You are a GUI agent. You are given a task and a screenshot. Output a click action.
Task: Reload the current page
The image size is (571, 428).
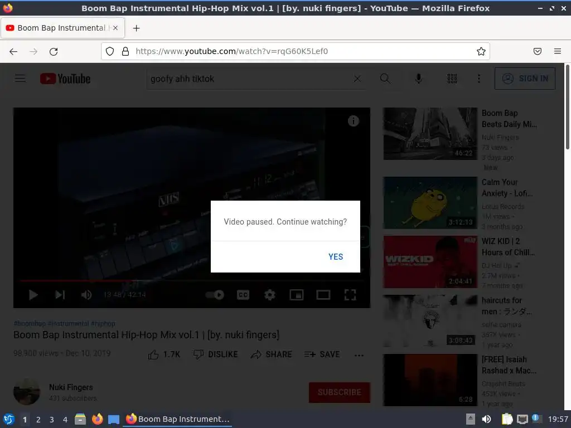tap(54, 52)
